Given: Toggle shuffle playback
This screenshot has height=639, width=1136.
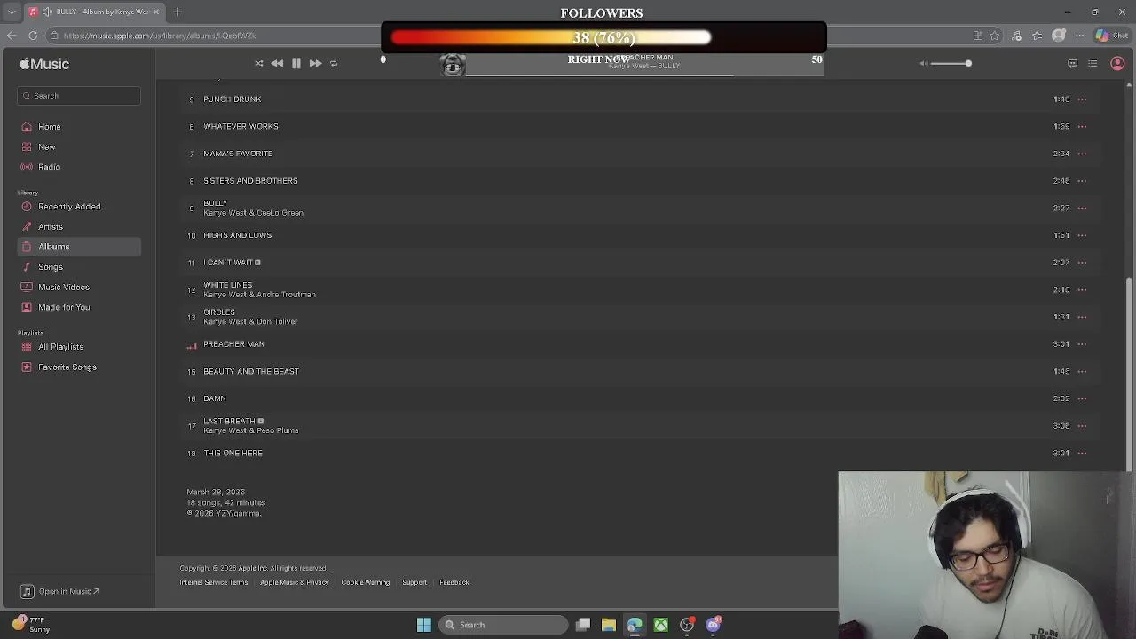Looking at the screenshot, I should 258,63.
